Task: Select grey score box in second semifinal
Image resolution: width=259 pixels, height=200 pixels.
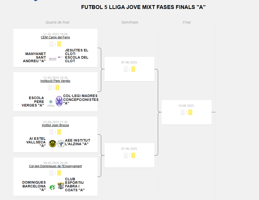Action: [126, 155]
